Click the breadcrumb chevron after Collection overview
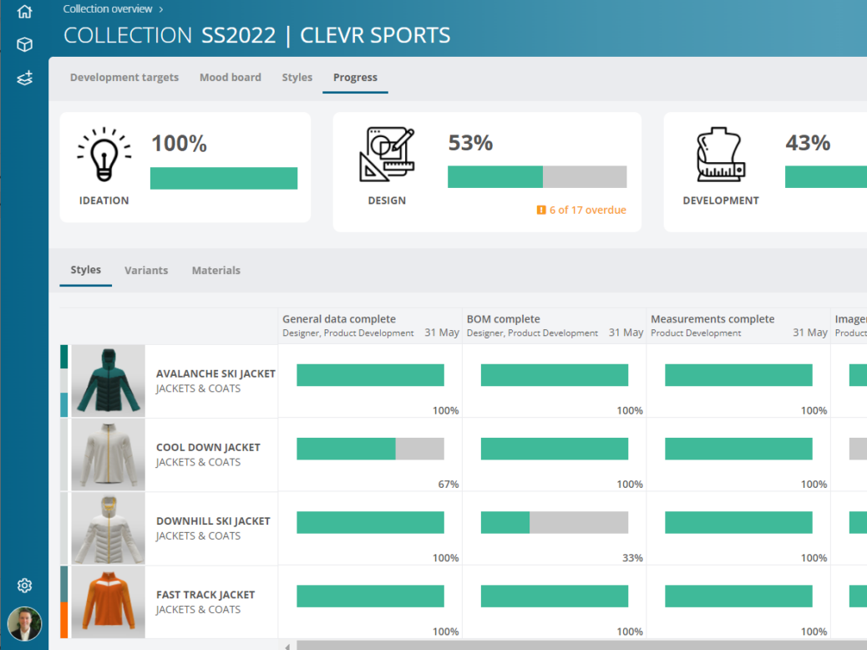This screenshot has width=867, height=650. click(x=161, y=9)
